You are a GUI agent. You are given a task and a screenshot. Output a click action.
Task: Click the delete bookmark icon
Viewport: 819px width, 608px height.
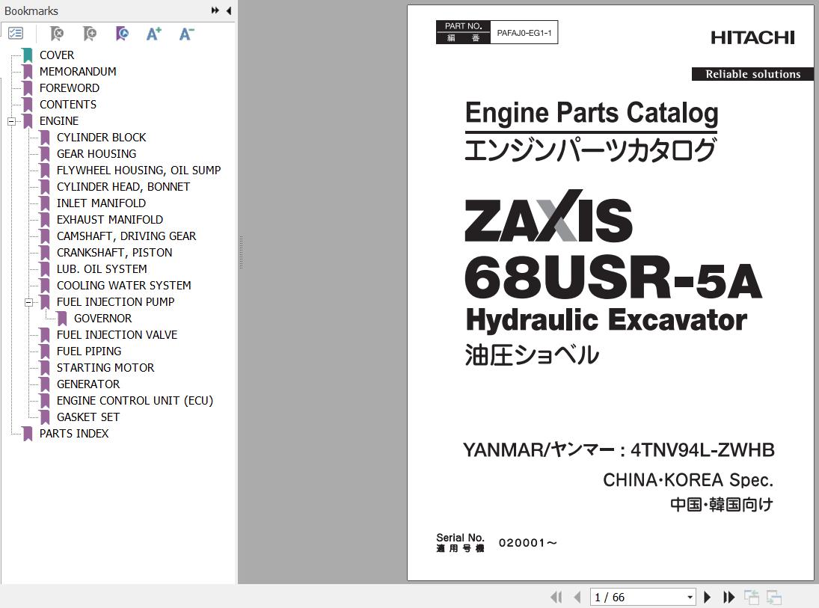pyautogui.click(x=56, y=34)
